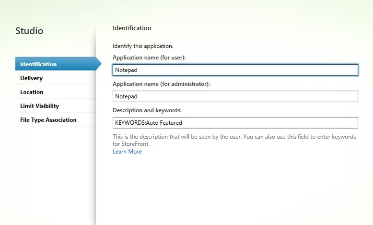Open the Delivery settings page

coord(56,78)
